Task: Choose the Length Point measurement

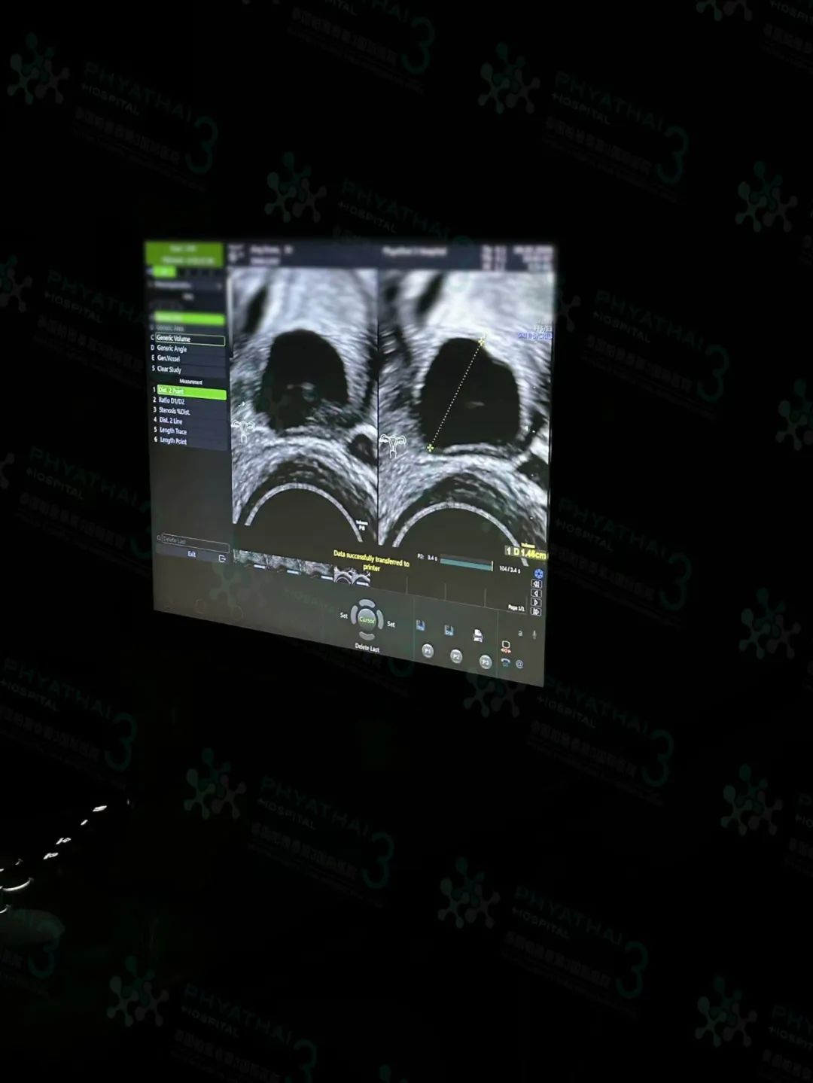Action: tap(192, 441)
